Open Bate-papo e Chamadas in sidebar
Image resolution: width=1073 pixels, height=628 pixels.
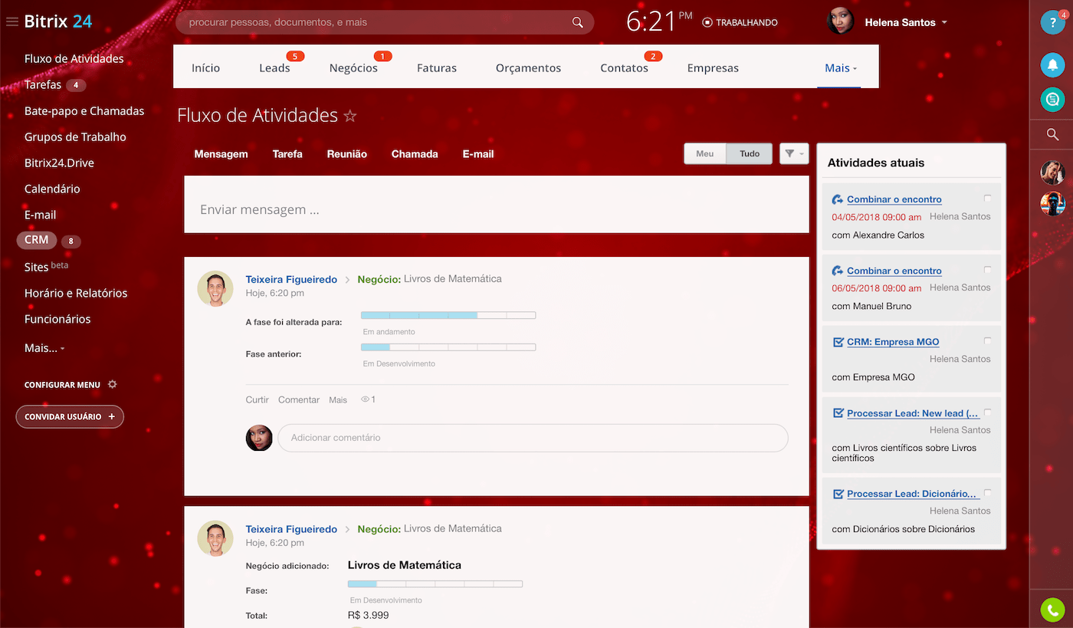click(x=84, y=110)
